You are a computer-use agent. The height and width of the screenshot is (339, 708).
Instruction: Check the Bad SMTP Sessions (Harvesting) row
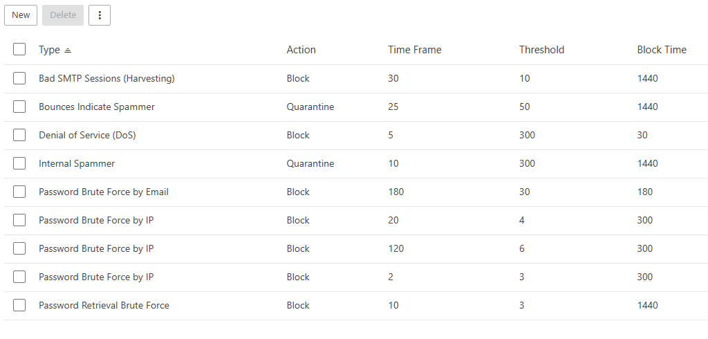[19, 78]
